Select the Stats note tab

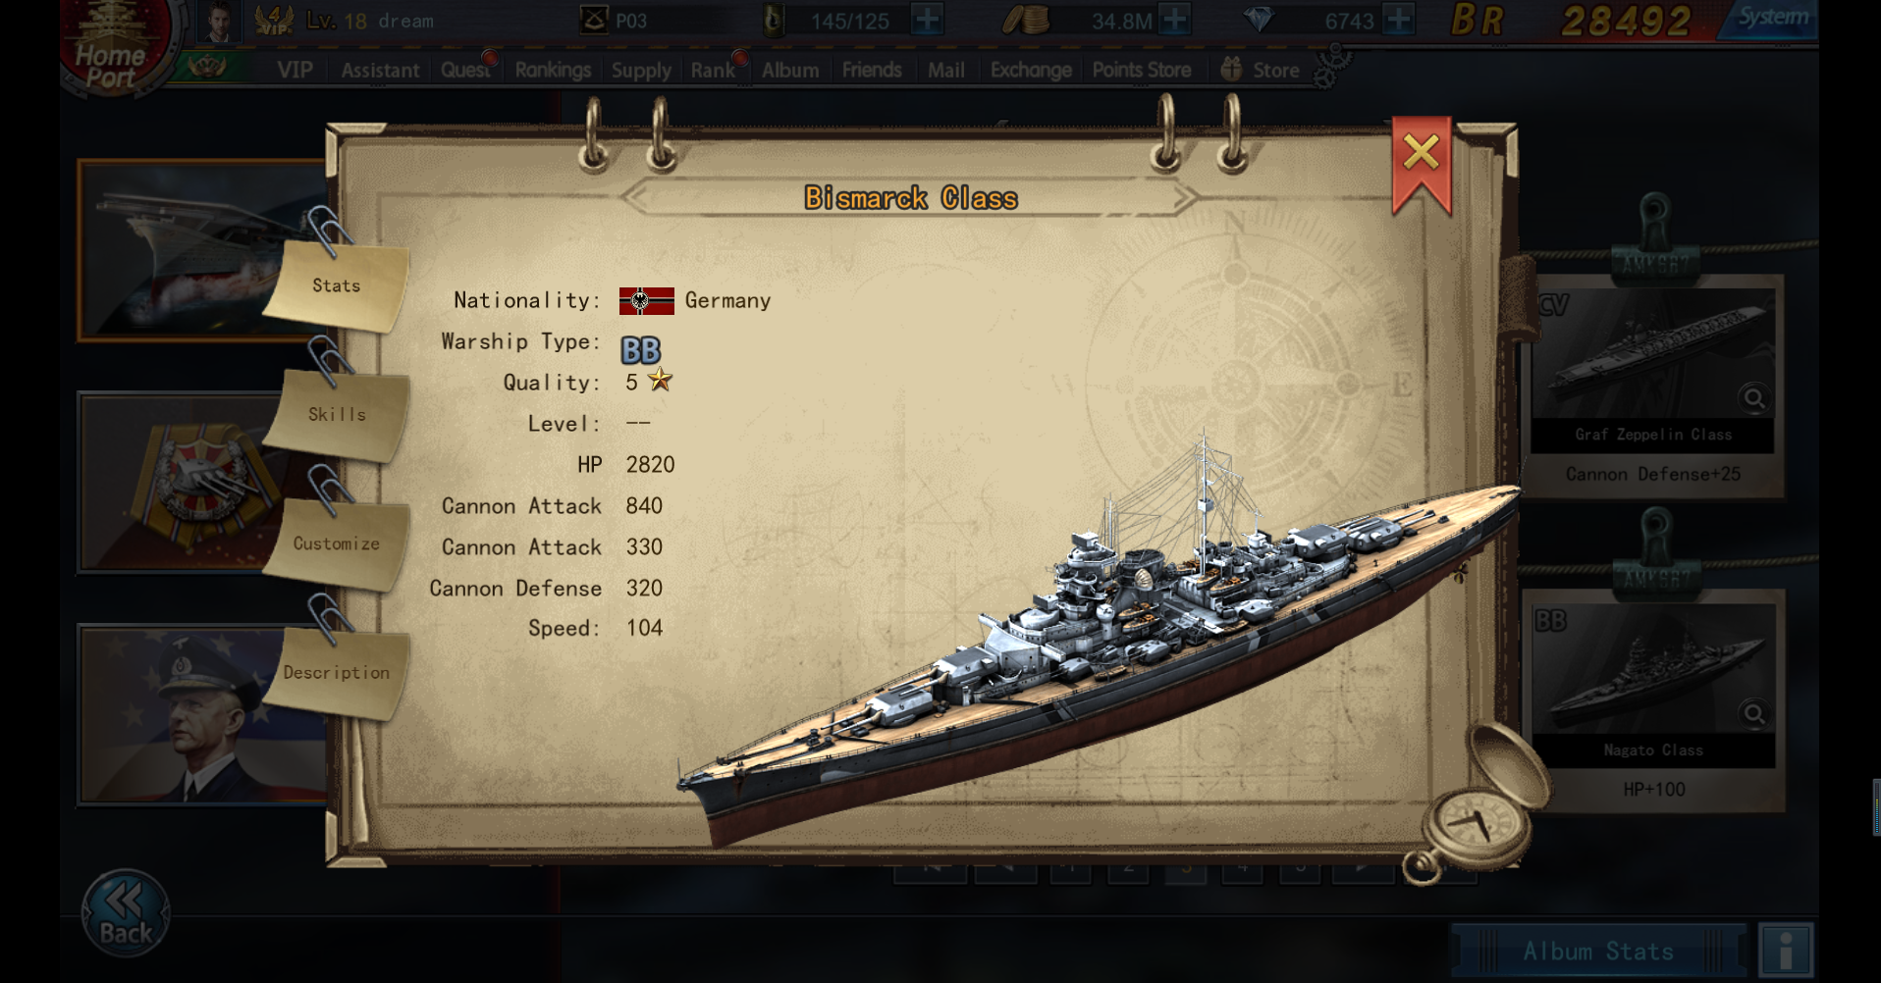337,285
